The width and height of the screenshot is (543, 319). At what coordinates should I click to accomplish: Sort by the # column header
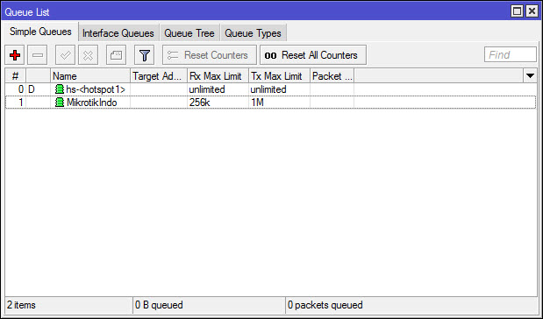[x=15, y=75]
